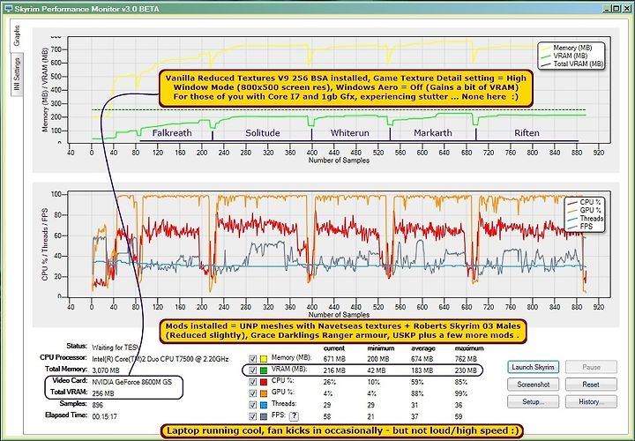635x441 pixels.
Task: Click the Elapsed Time 00:15:17 value
Action: click(104, 416)
